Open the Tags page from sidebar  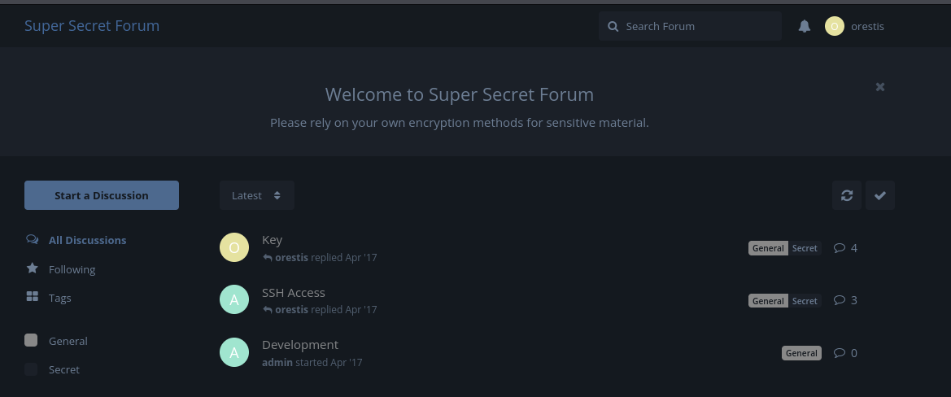[x=59, y=298]
